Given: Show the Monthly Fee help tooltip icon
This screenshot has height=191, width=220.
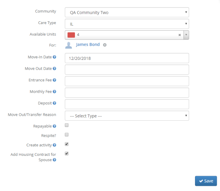Looking at the screenshot, I should tap(55, 91).
